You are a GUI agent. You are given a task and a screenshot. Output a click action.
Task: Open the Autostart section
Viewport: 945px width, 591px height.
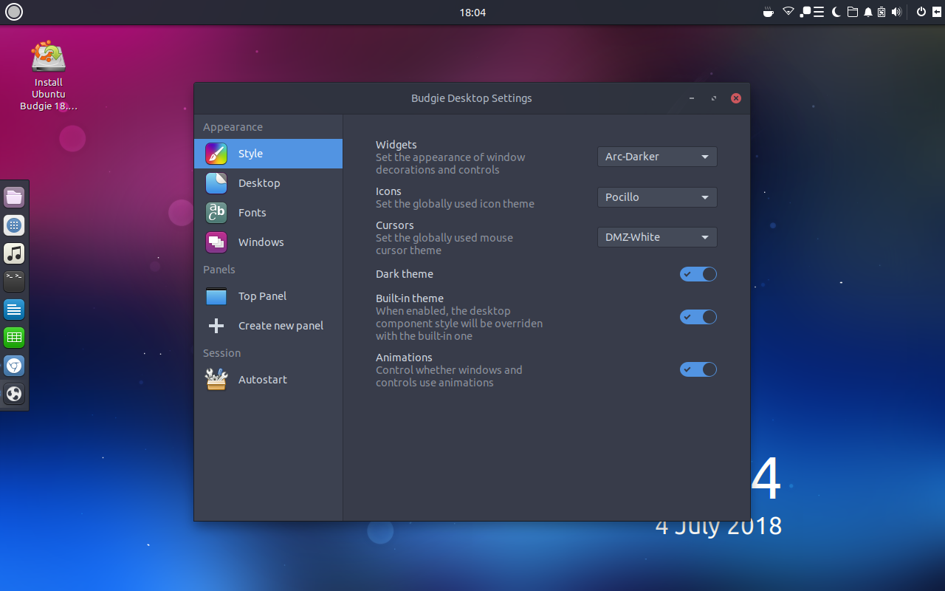point(268,380)
